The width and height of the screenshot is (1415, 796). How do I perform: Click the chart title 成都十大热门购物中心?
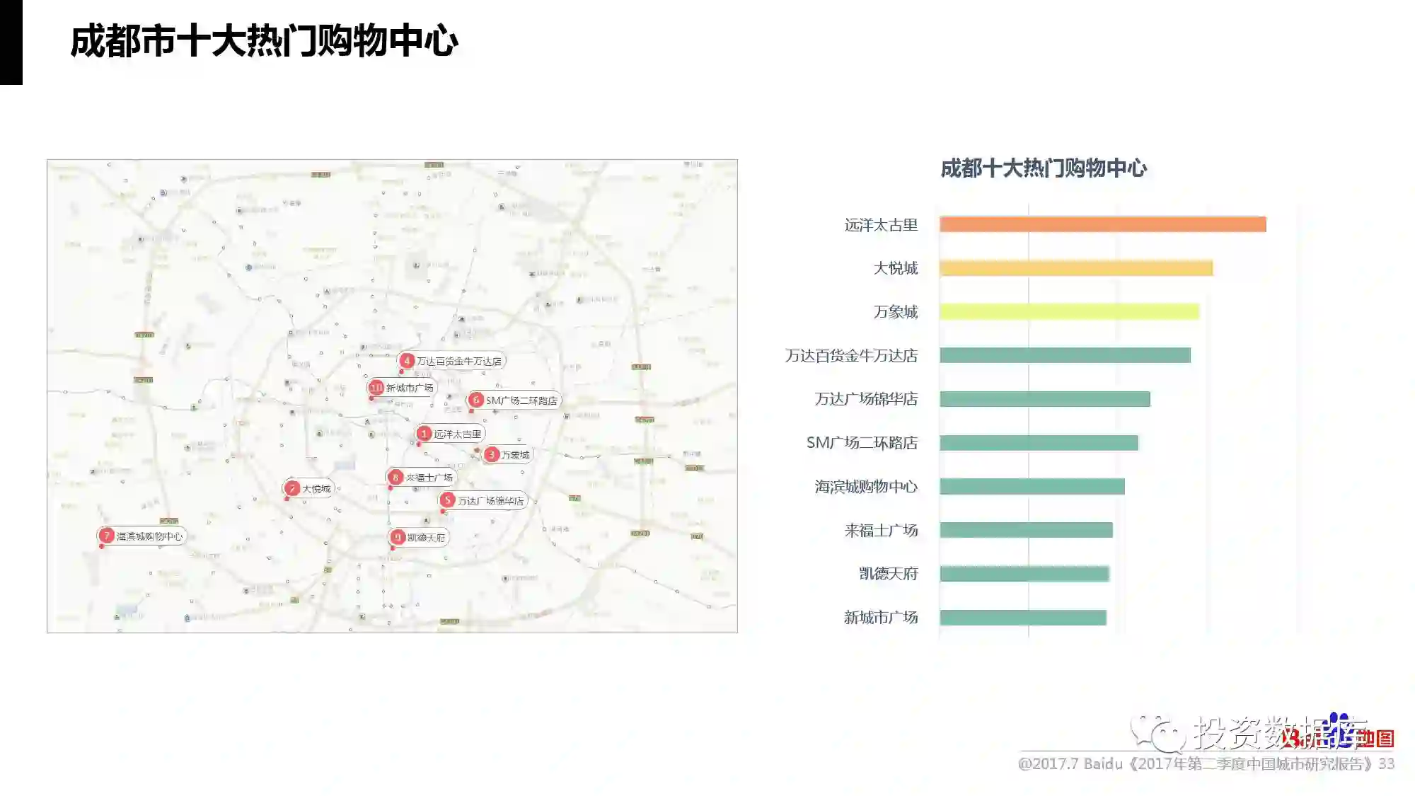pos(1043,168)
